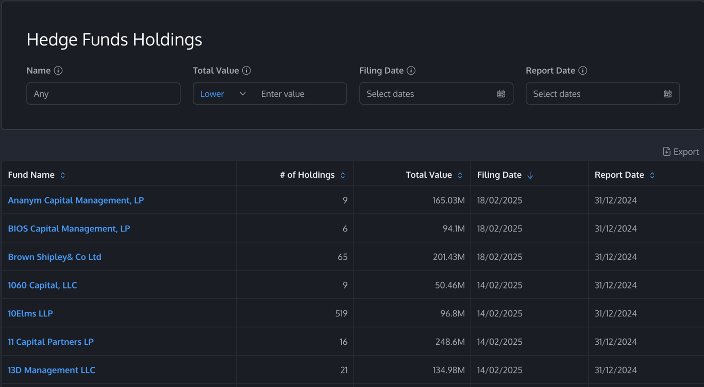Viewport: 704px width, 387px height.
Task: Sort by Fund Name arrows icon
Action: 63,175
